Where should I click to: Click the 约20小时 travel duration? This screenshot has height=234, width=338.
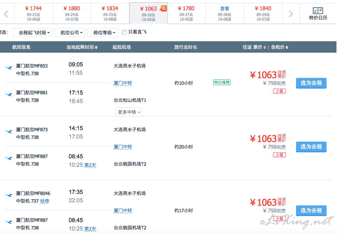(x=183, y=147)
